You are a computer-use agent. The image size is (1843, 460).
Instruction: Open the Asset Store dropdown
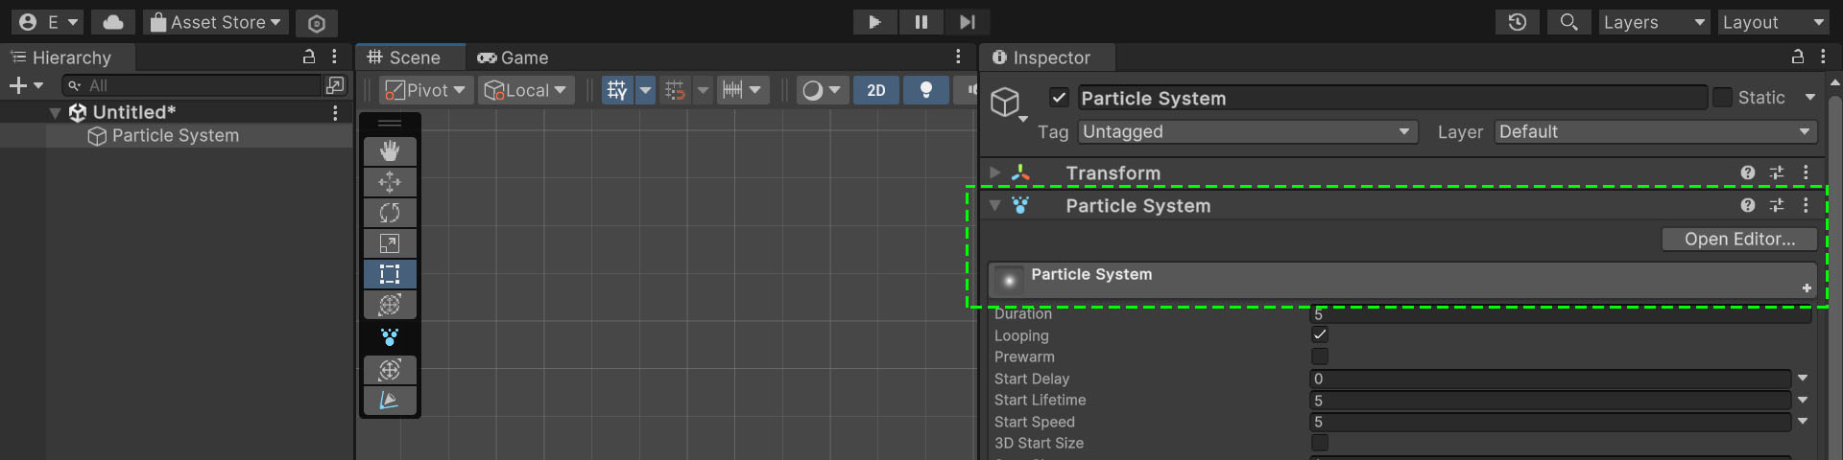click(x=216, y=22)
